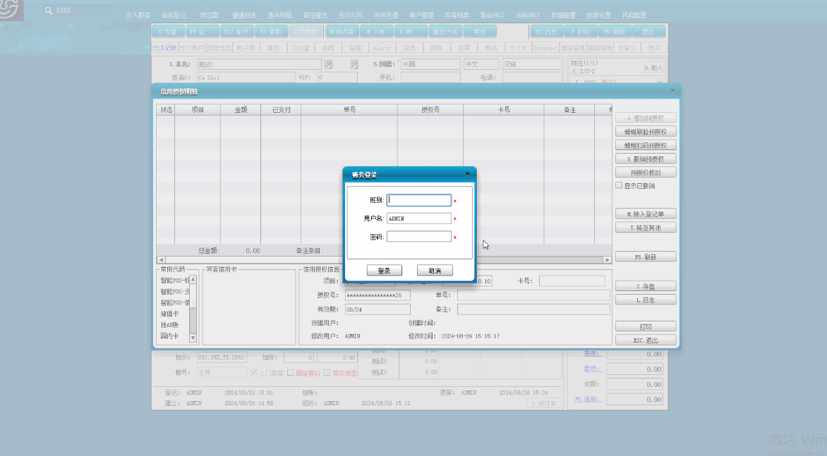Click the 授权号 column header in the grid
Viewport: 827px width, 456px height.
430,109
